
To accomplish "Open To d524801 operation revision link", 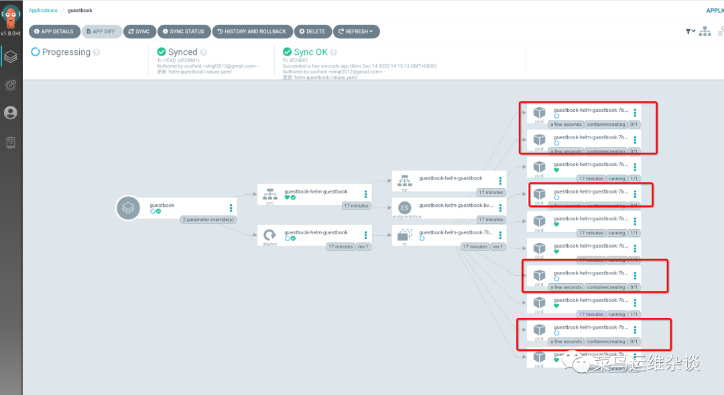I will 295,60.
